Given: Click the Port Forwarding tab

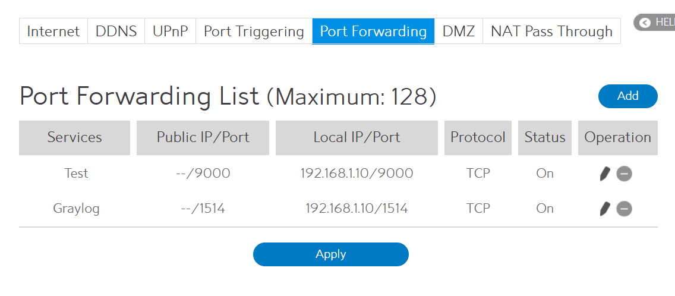Looking at the screenshot, I should (373, 31).
